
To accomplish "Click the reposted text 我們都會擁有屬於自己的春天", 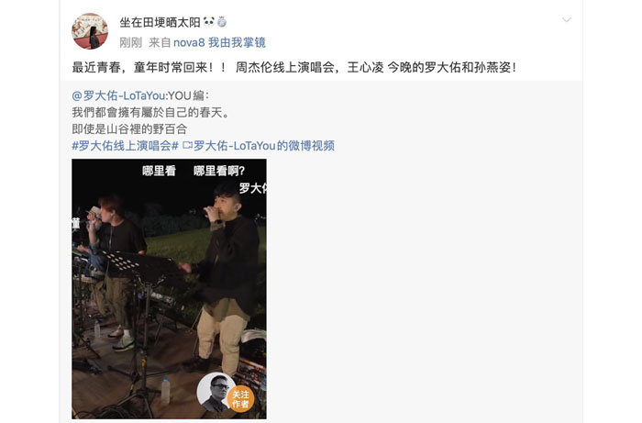I will 150,112.
